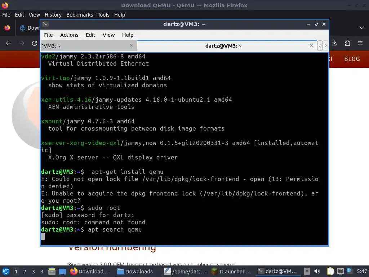Click the removable media eject tray icon
This screenshot has width=369, height=277.
coord(307,271)
